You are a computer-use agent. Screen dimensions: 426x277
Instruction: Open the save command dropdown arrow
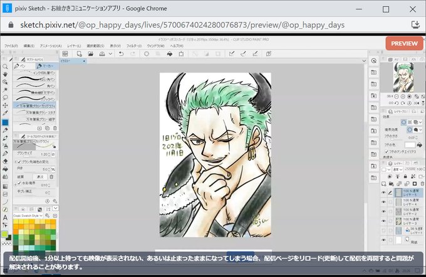click(110, 54)
